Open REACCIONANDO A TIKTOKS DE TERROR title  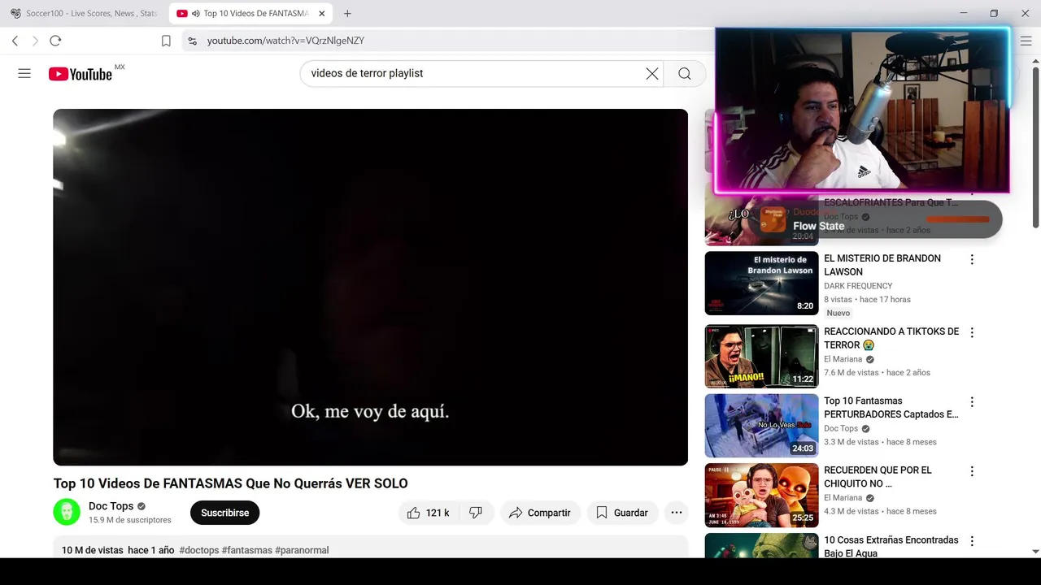click(x=891, y=338)
